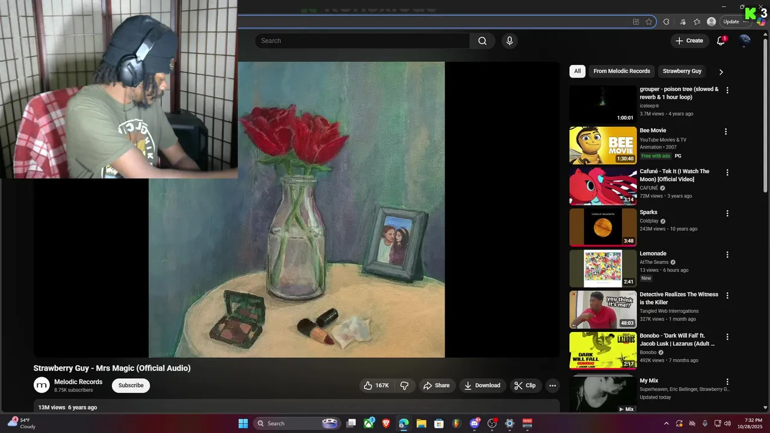Open Settings gear on the taskbar
Image resolution: width=770 pixels, height=433 pixels.
[x=510, y=423]
